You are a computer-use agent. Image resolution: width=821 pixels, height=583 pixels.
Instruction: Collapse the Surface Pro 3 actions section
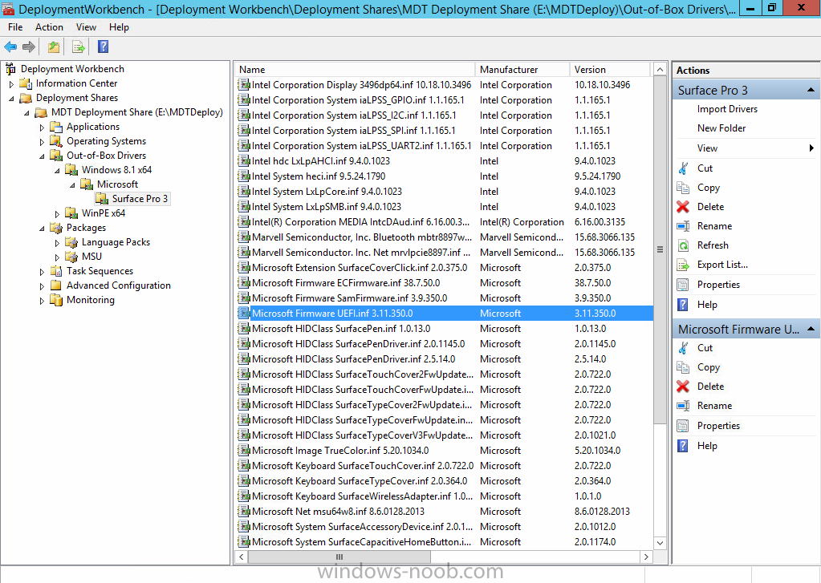(x=811, y=90)
